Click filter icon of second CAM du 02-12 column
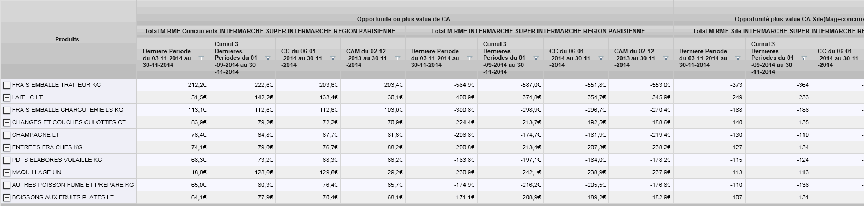 pos(666,58)
